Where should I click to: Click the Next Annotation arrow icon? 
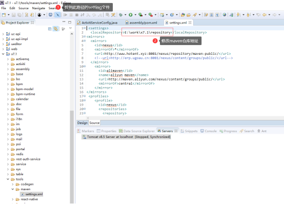tap(238, 15)
